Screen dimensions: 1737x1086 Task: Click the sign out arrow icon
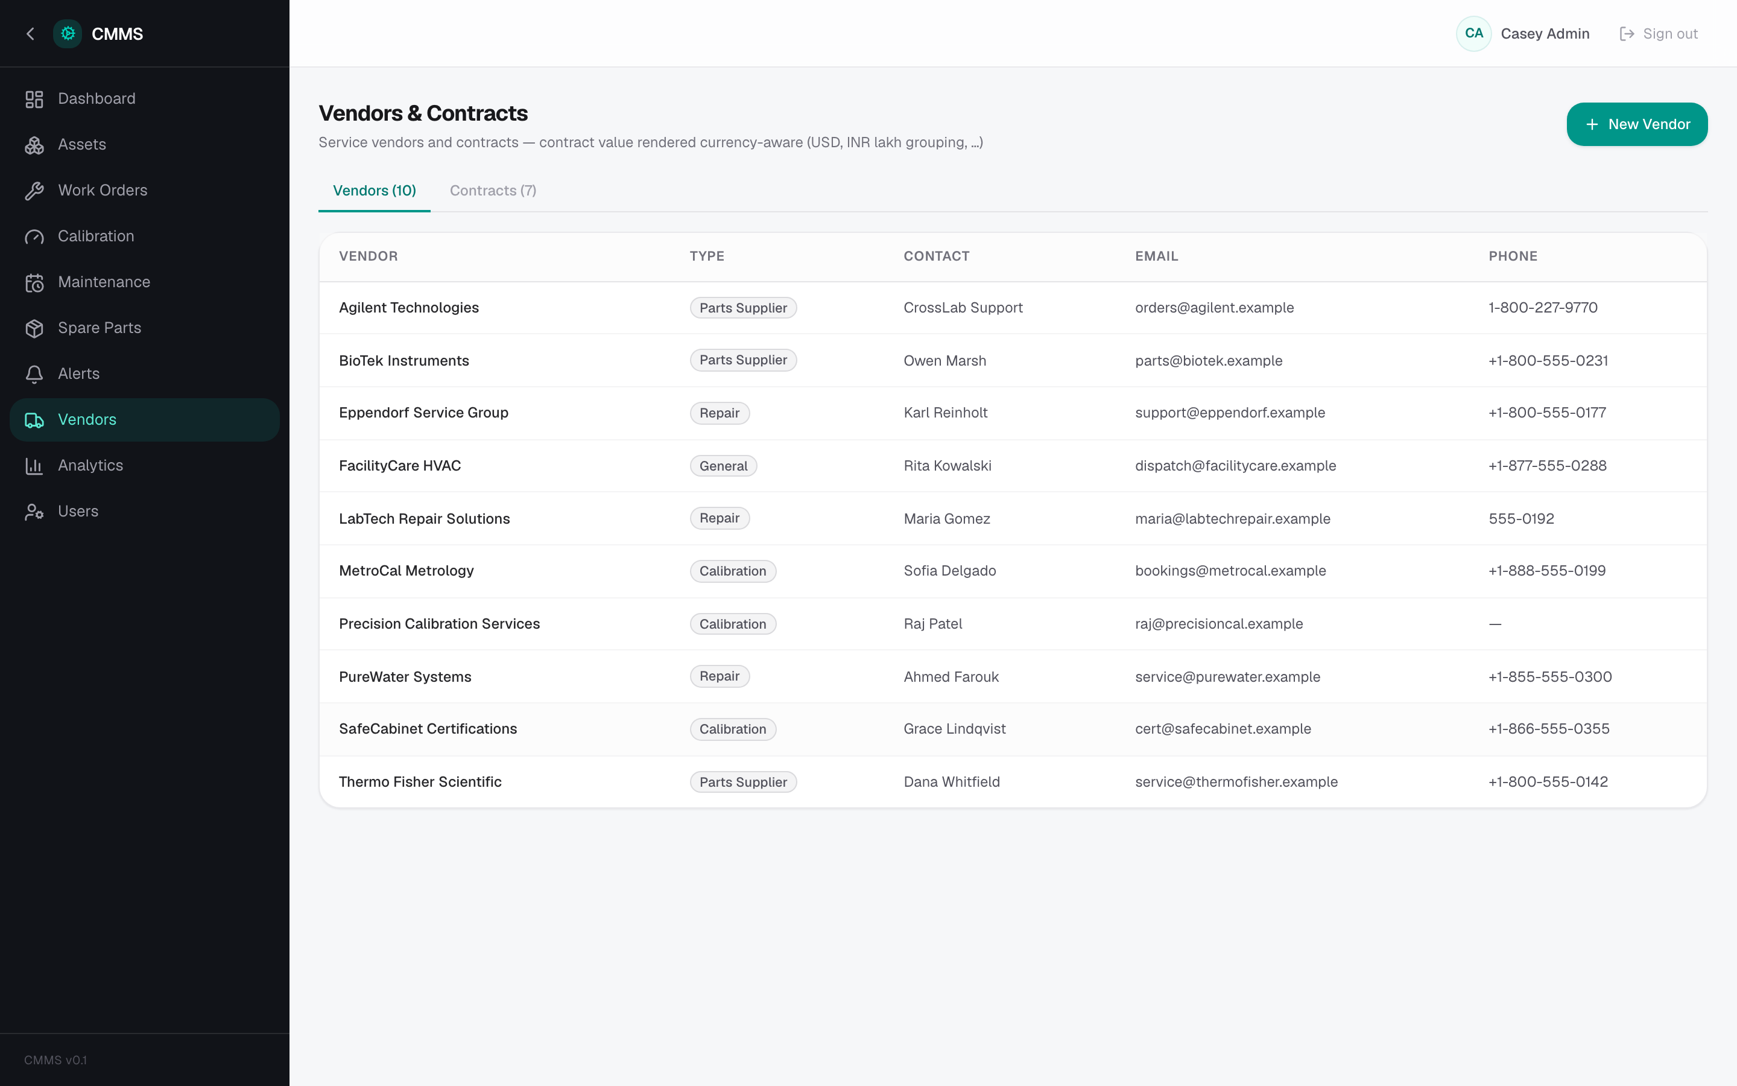tap(1627, 34)
